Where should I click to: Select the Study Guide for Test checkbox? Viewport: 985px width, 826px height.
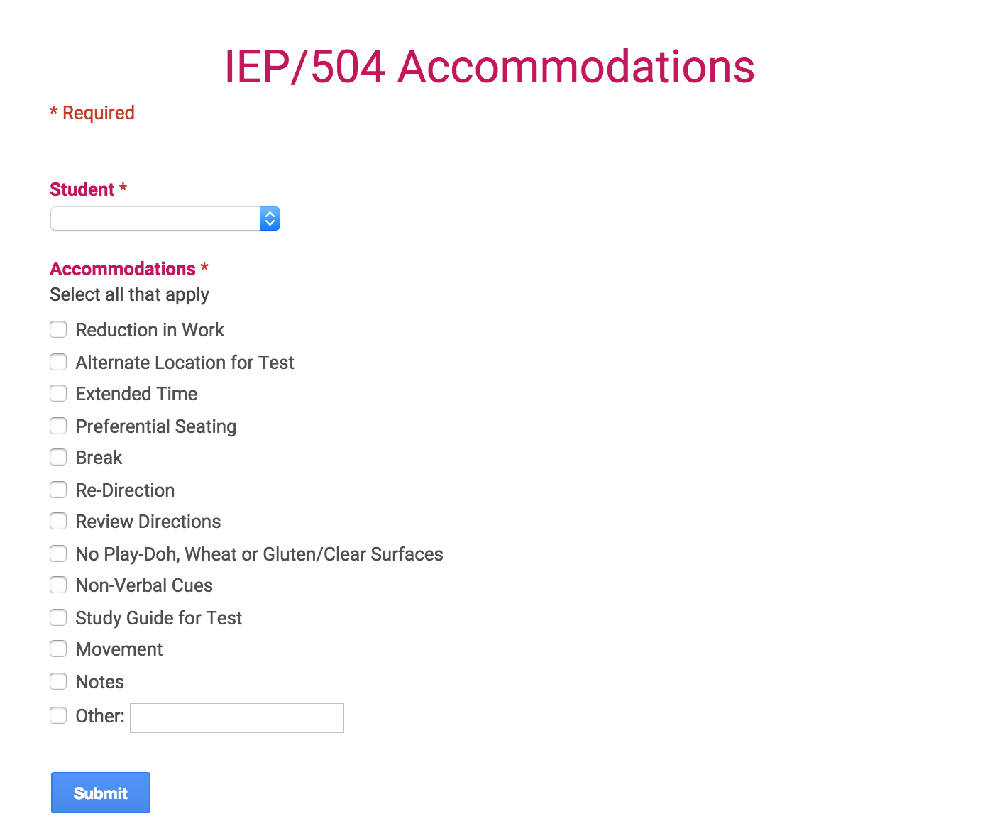pyautogui.click(x=58, y=617)
